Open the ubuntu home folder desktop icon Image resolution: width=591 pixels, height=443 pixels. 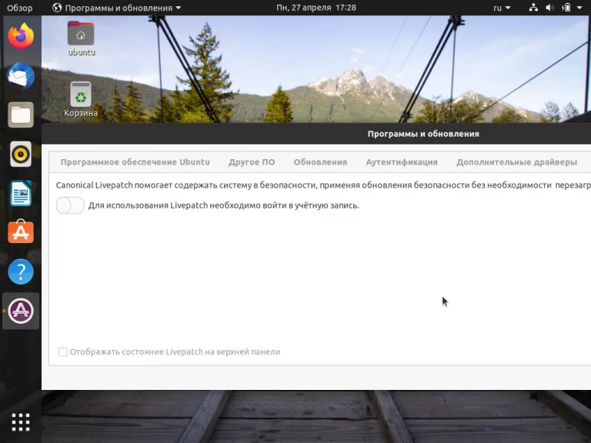tap(81, 38)
